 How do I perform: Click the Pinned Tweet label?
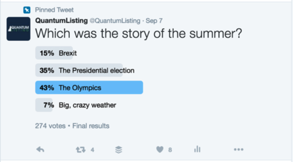click(53, 10)
